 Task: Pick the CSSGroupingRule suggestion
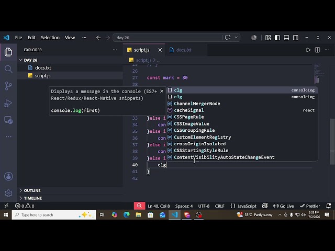click(x=242, y=130)
